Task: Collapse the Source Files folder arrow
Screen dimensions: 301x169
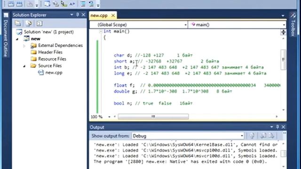Action: (24, 66)
